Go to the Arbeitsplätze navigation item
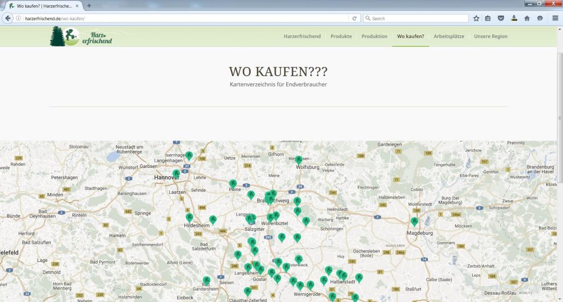This screenshot has width=563, height=302. click(x=449, y=36)
